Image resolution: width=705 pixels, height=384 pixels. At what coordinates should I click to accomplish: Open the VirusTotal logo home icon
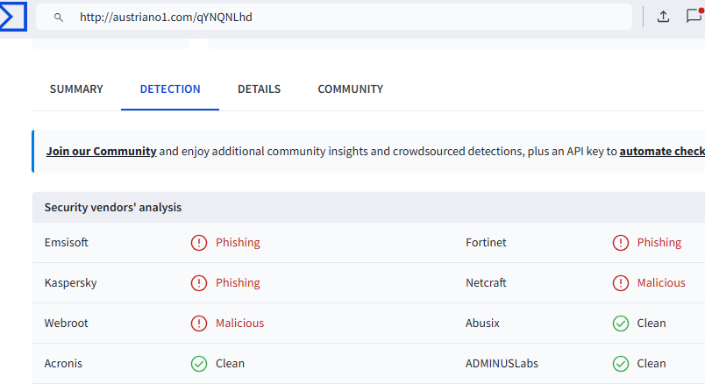13,17
